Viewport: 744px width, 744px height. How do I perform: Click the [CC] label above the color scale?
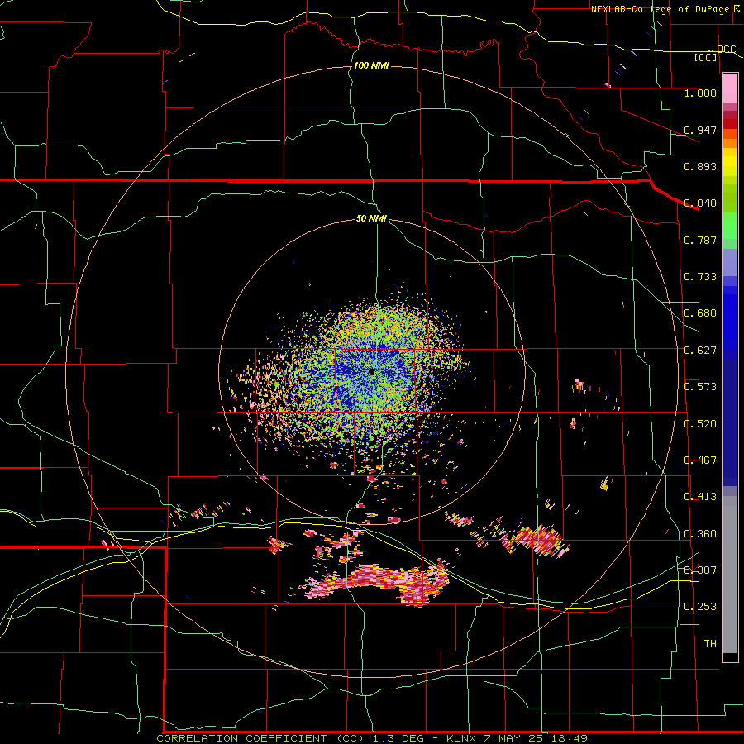pyautogui.click(x=706, y=57)
